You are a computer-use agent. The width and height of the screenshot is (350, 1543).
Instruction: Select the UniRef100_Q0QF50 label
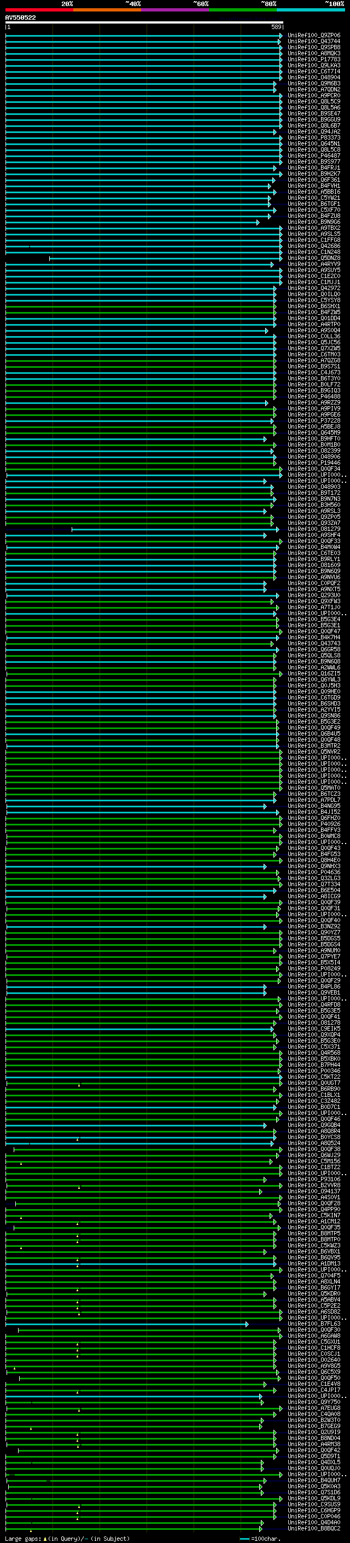pos(314,1378)
